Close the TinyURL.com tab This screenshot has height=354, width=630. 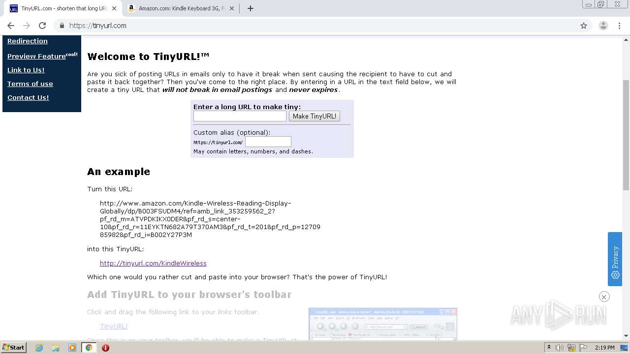(114, 8)
